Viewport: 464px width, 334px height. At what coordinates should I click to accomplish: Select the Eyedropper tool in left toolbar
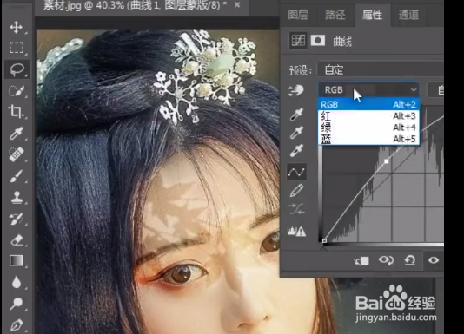[17, 134]
